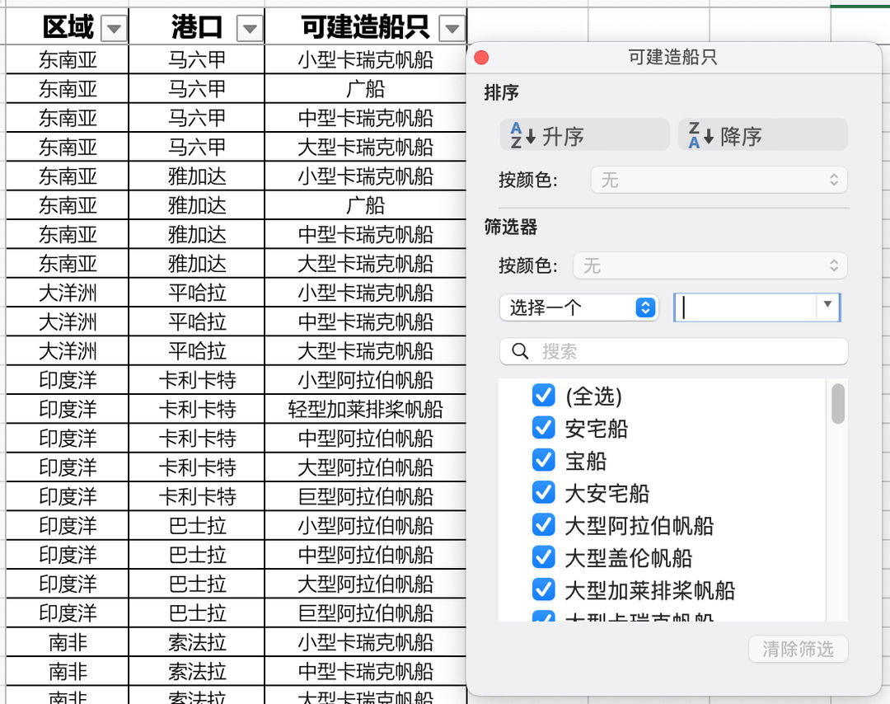Screen dimensions: 890x704
Task: Click the 清除筛选 clear filter button
Action: 797,649
